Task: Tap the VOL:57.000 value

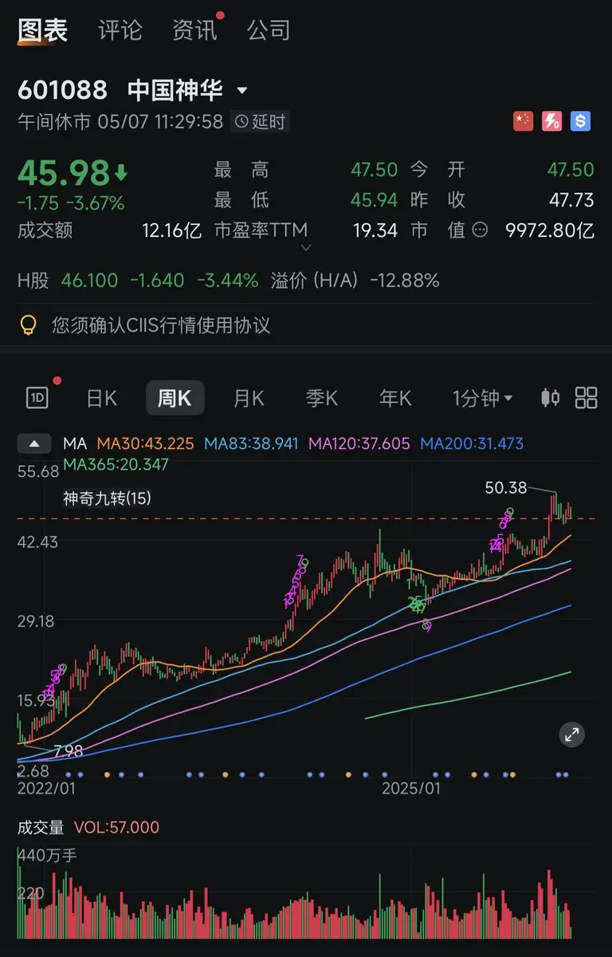Action: 116,827
